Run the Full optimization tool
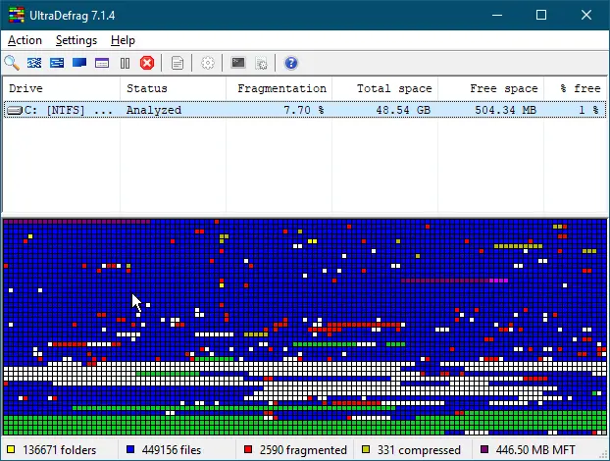The image size is (610, 461). click(79, 63)
